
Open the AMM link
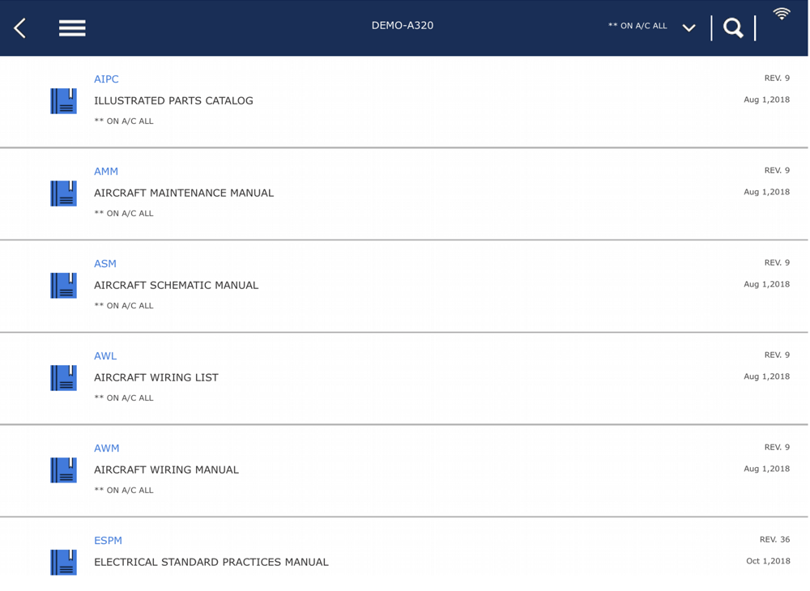pyautogui.click(x=106, y=172)
